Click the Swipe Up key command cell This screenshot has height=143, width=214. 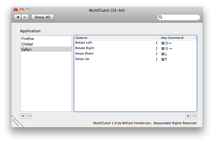[x=178, y=59]
